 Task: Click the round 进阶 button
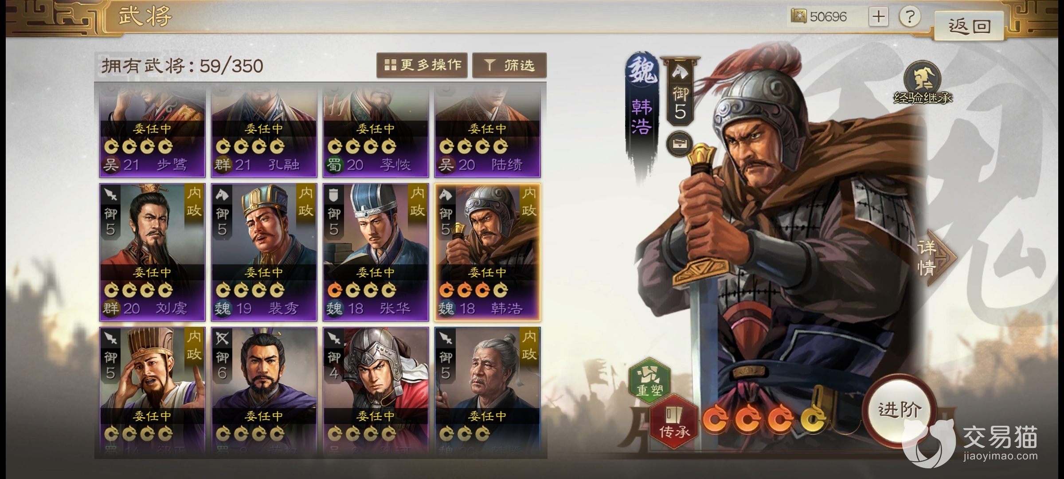pyautogui.click(x=900, y=410)
